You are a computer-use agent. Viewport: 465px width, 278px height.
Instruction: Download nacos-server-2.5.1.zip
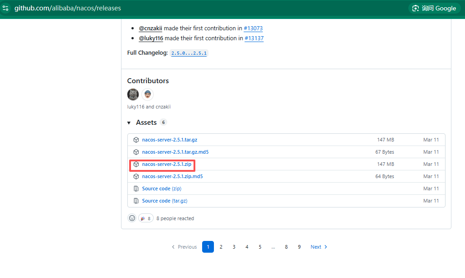point(167,164)
